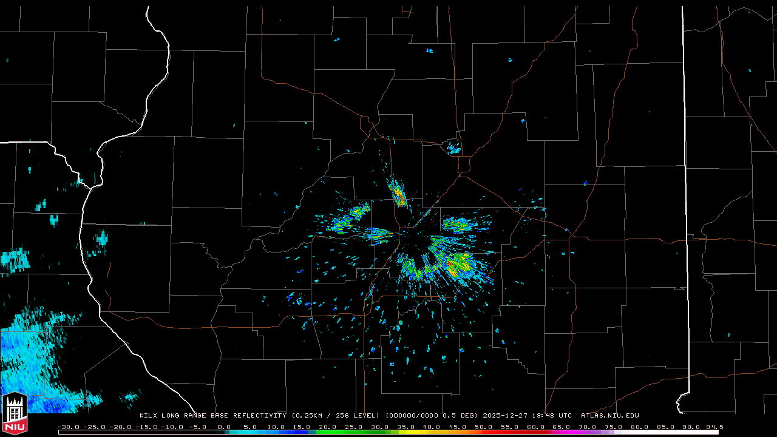777x437 pixels.
Task: Open the ATLAS.NIU.EDU source label
Action: click(x=610, y=416)
